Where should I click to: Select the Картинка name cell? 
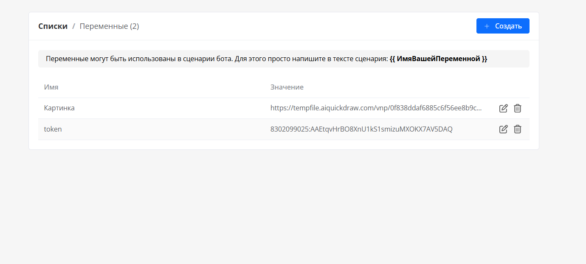pos(59,108)
